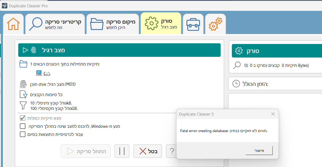The width and height of the screenshot is (322, 167).
Task: Click the computer icon next to C:\
Action: pos(39,73)
